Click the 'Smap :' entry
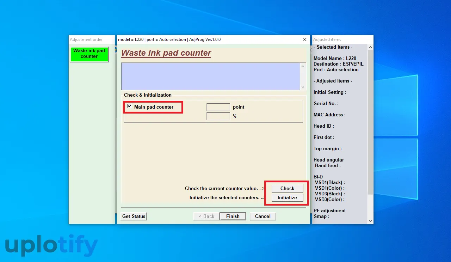 tap(321, 216)
